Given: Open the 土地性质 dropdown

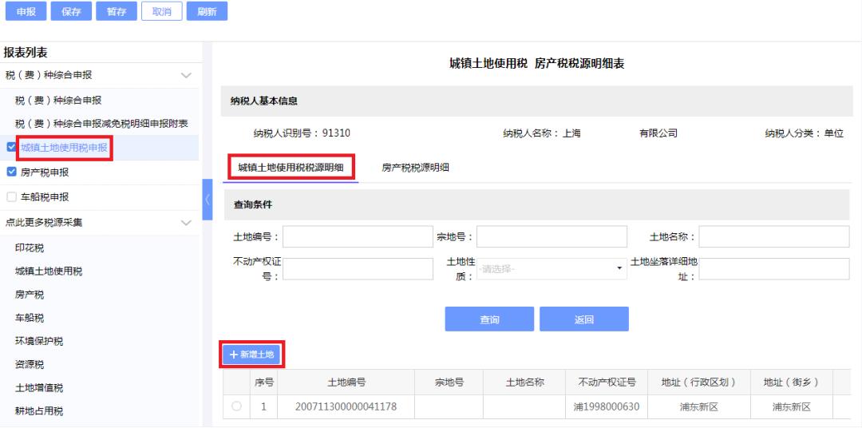Looking at the screenshot, I should click(x=552, y=269).
